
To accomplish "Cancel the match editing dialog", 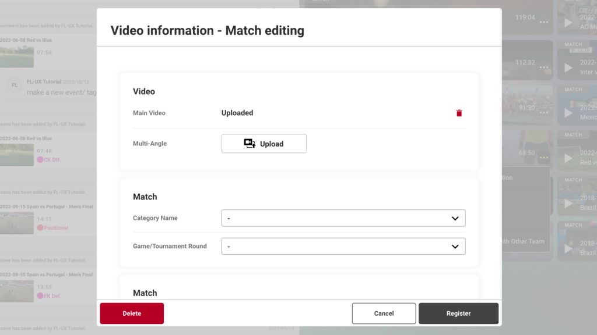I will coord(384,313).
